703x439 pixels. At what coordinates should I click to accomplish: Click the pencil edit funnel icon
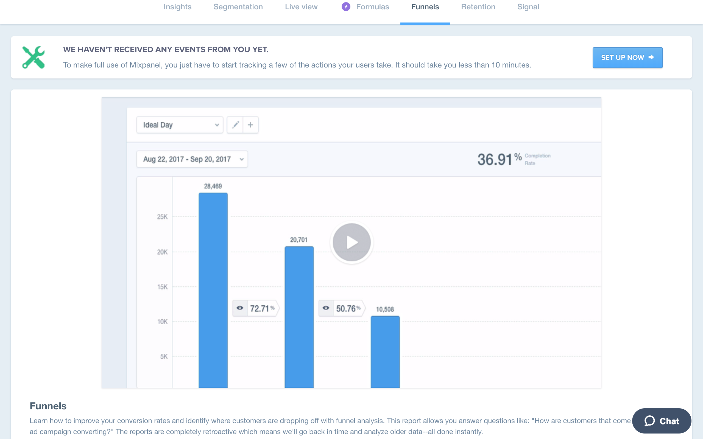click(x=235, y=125)
